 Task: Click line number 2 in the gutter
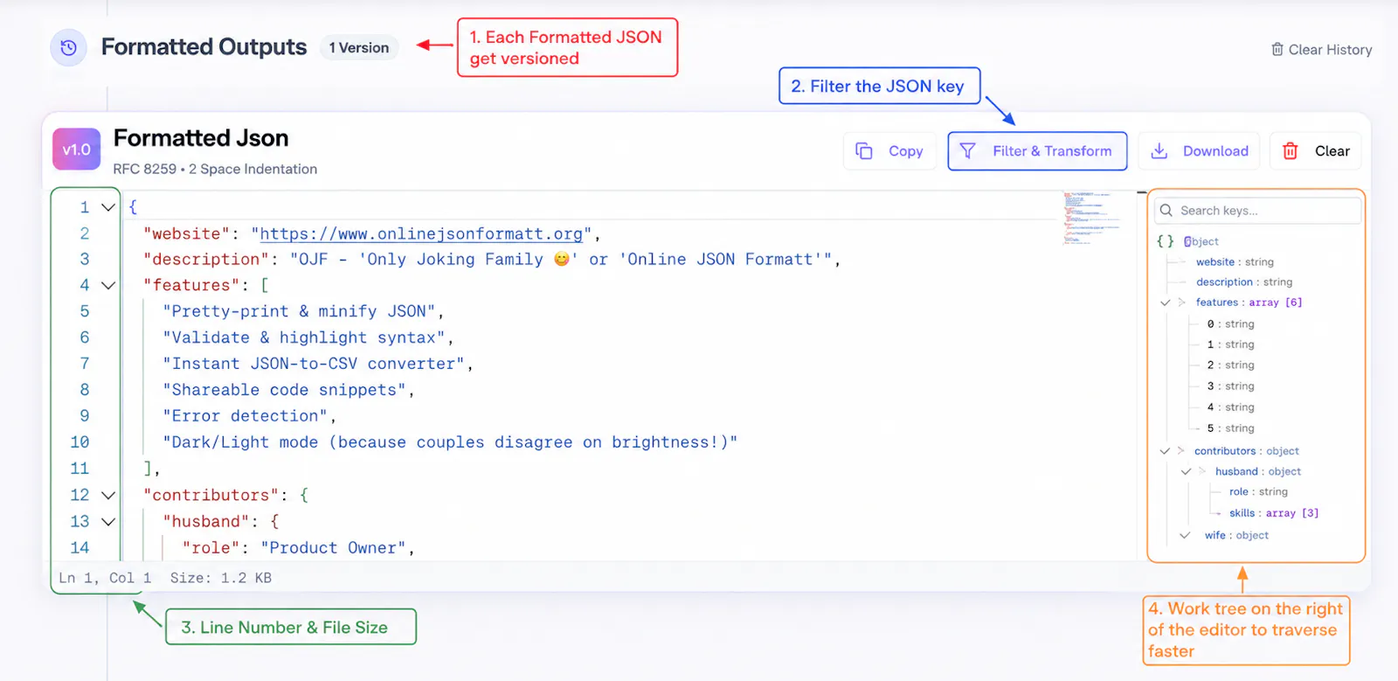click(85, 234)
